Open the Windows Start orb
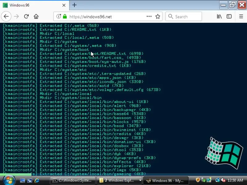This screenshot has height=185, width=247. pos(9,180)
